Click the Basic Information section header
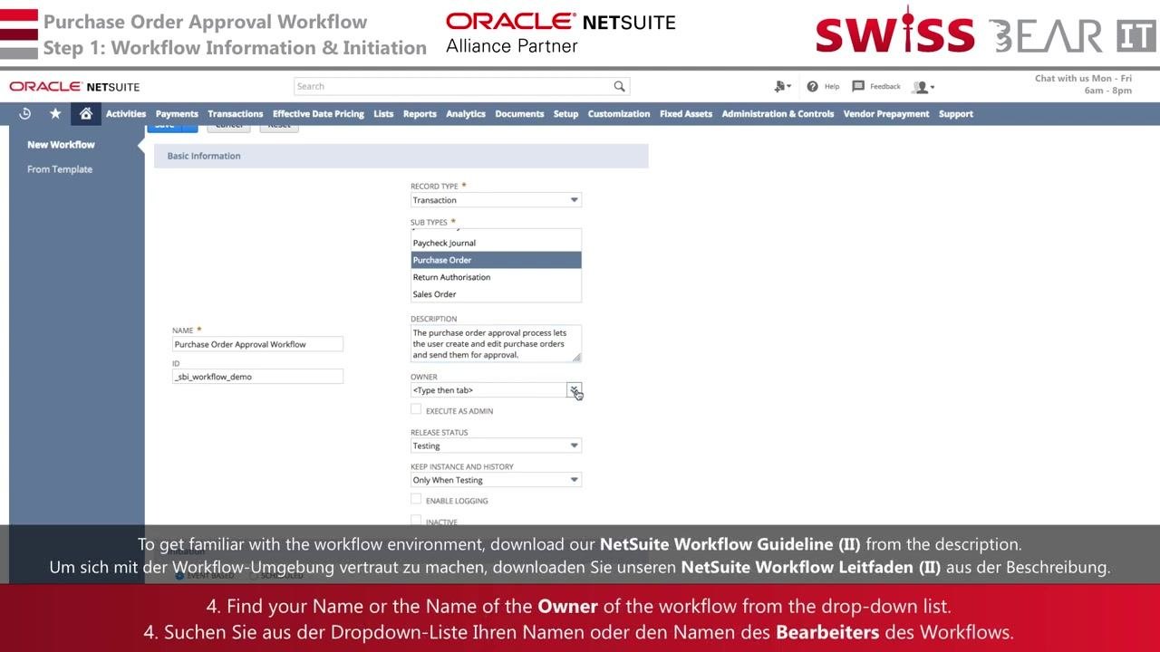The width and height of the screenshot is (1160, 652). (x=401, y=156)
